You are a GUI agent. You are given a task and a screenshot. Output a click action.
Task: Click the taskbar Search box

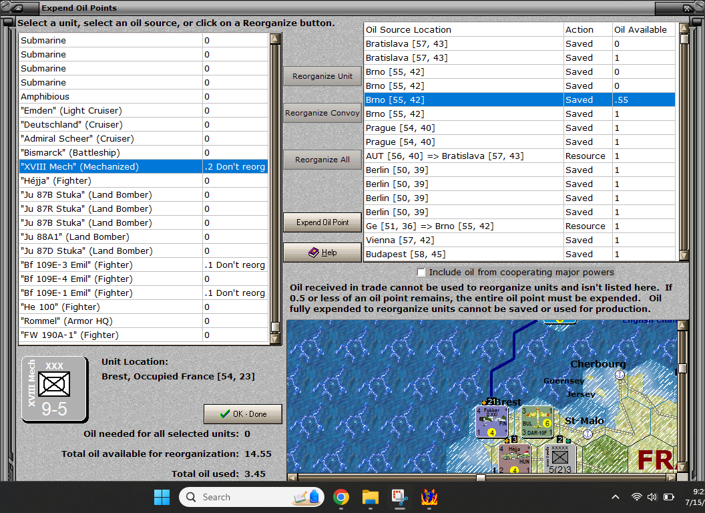(251, 497)
